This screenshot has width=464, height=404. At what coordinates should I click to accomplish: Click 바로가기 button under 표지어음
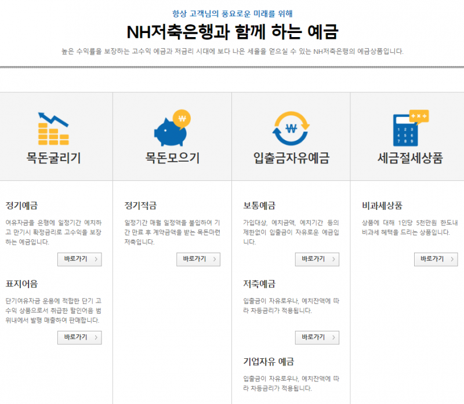(x=79, y=337)
